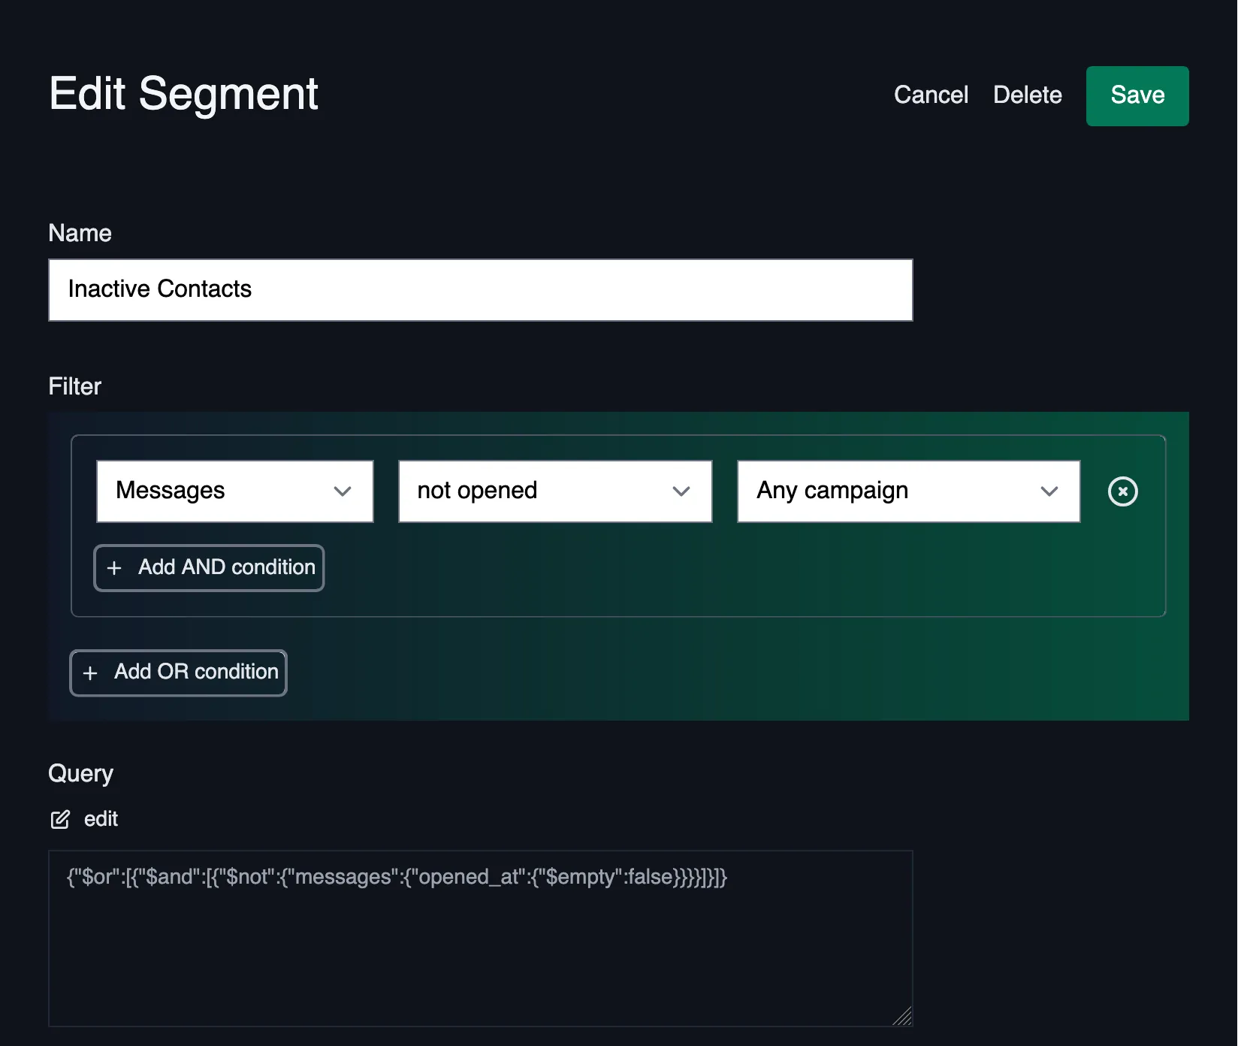The image size is (1238, 1046).
Task: Click the chevron arrow in Any campaign dropdown
Action: pos(1049,491)
